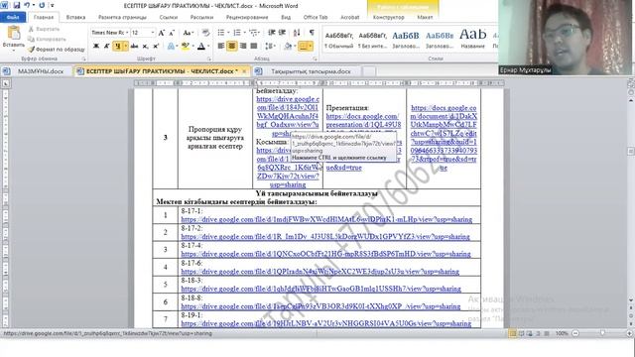Switch to Full Screen Reading view
This screenshot has width=635, height=357.
pyautogui.click(x=521, y=333)
